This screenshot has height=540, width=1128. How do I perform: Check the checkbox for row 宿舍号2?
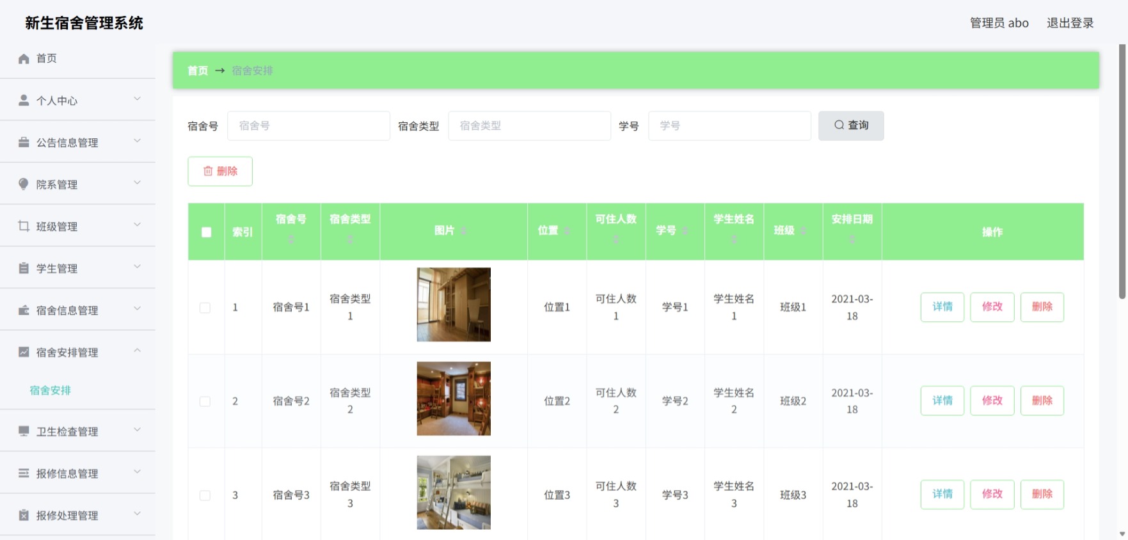coord(205,402)
